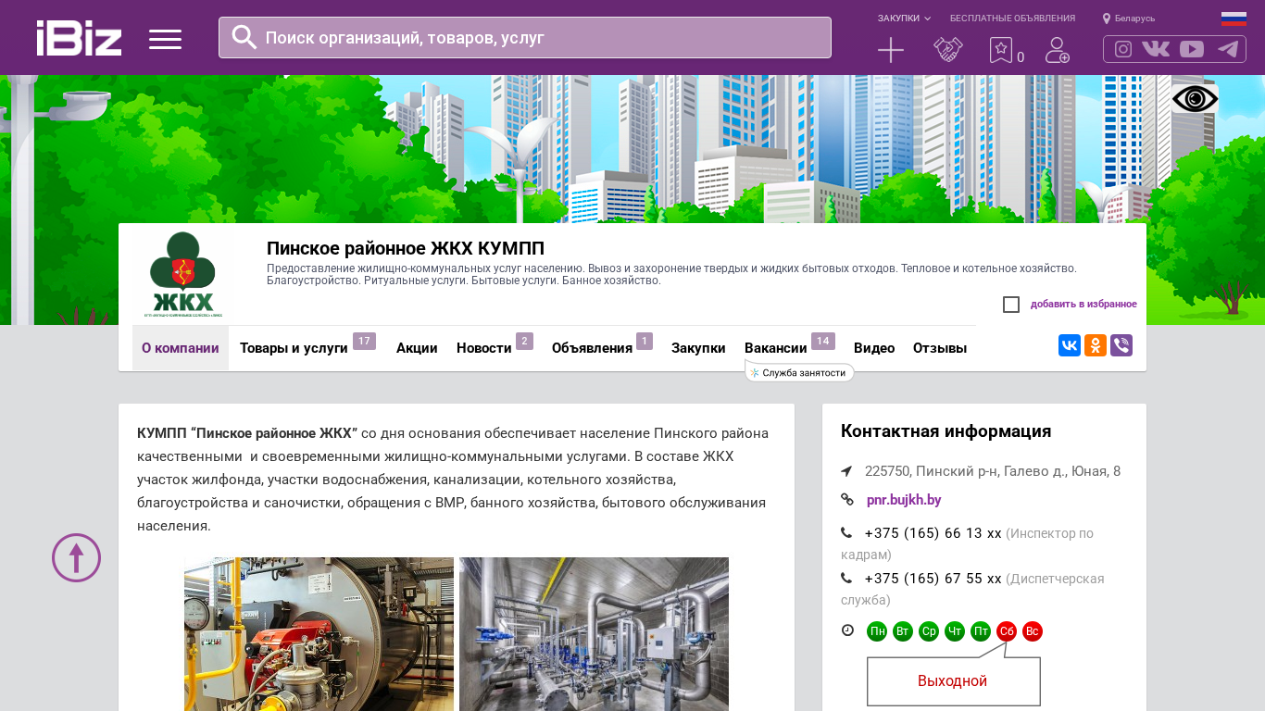The height and width of the screenshot is (711, 1265).
Task: Reveal phone number +375 (165) 66 13
Action: [x=933, y=533]
